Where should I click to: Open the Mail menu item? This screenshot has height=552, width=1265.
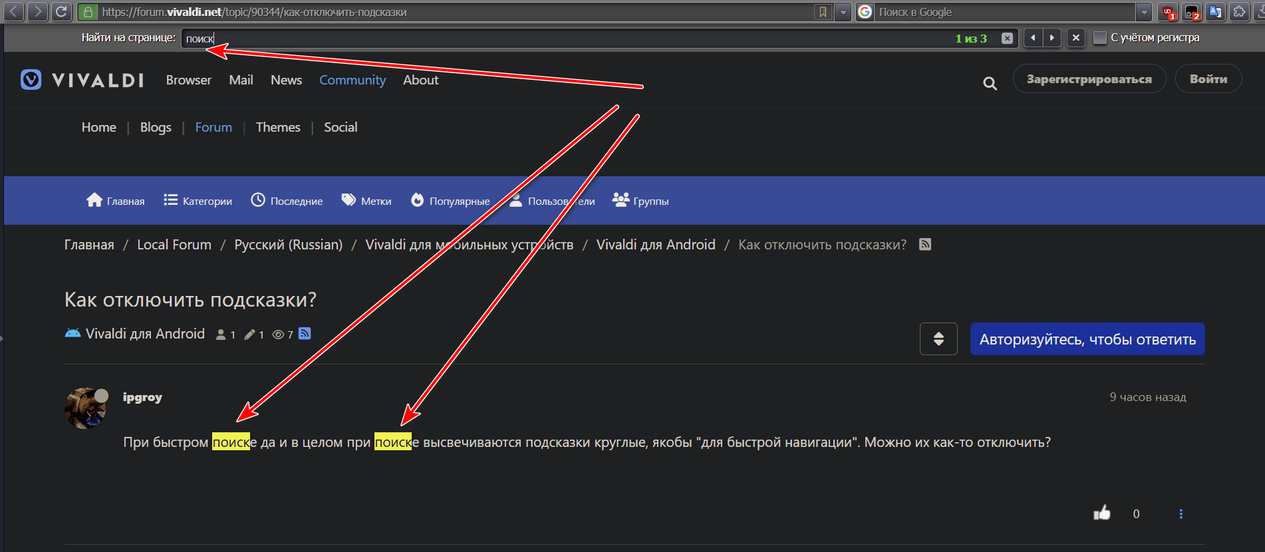(241, 80)
